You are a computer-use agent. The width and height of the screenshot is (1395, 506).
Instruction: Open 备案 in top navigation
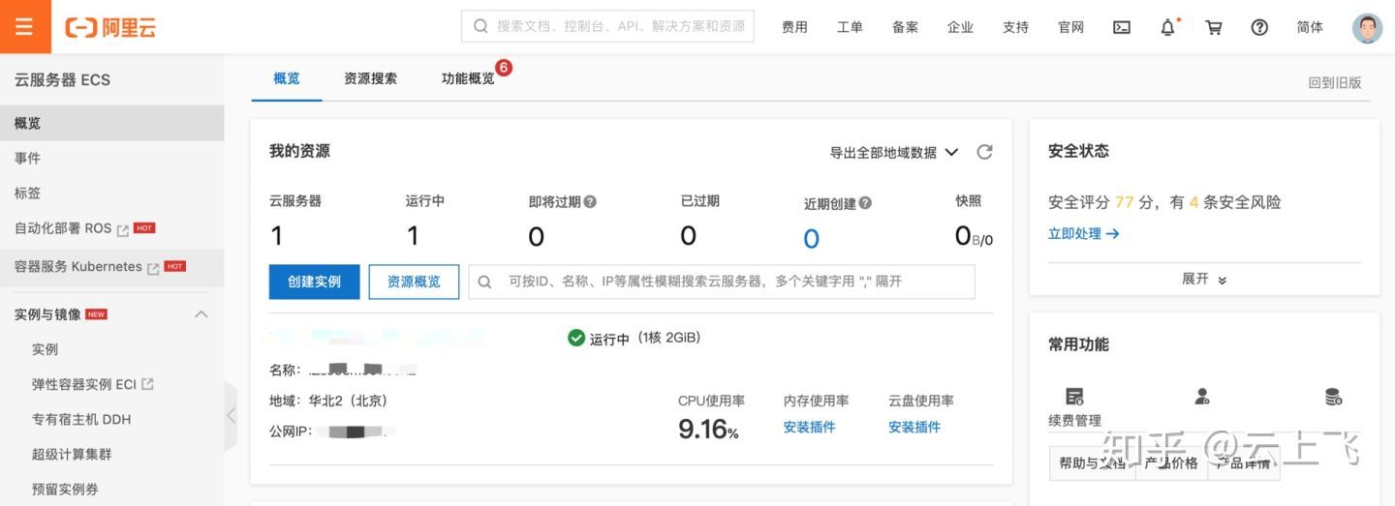[x=905, y=27]
